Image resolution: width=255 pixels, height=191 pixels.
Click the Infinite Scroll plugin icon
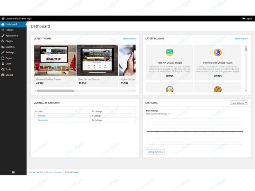pos(218,53)
